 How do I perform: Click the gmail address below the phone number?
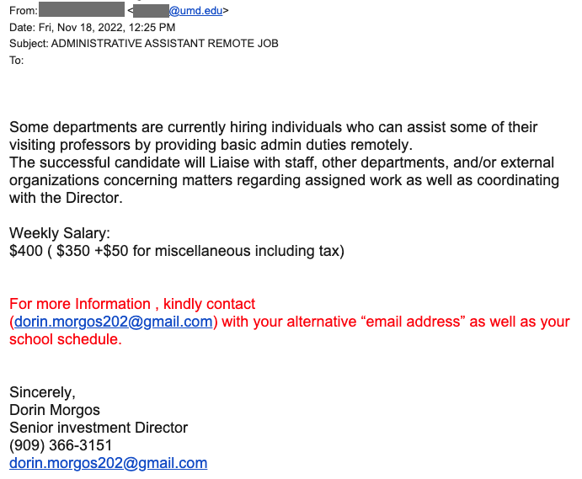pos(108,463)
